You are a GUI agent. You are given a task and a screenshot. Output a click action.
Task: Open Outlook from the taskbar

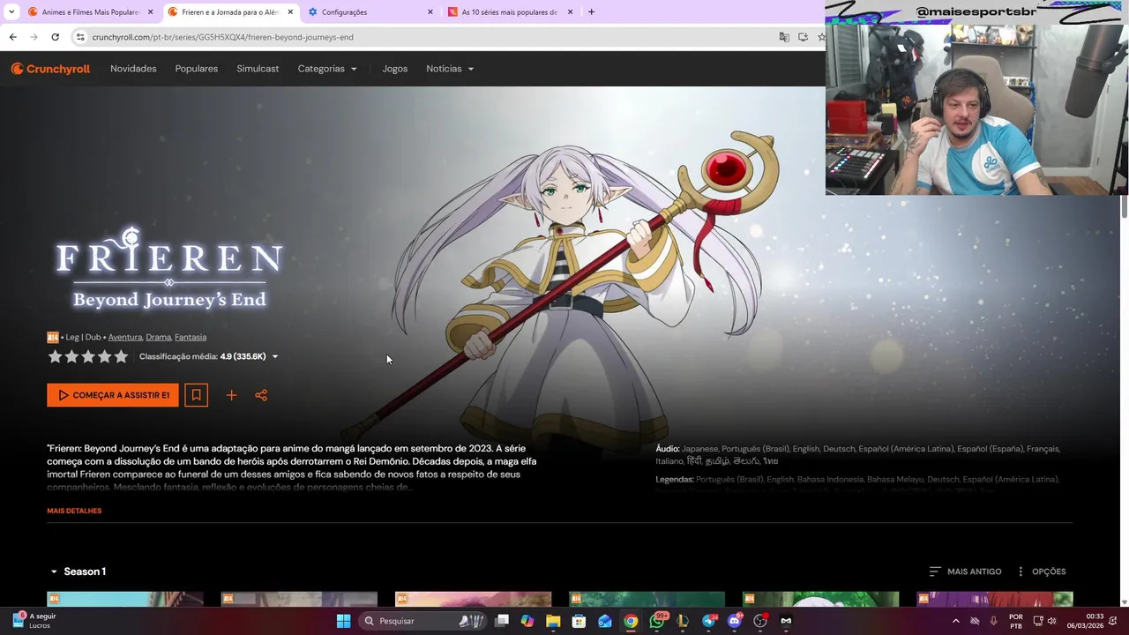click(605, 621)
